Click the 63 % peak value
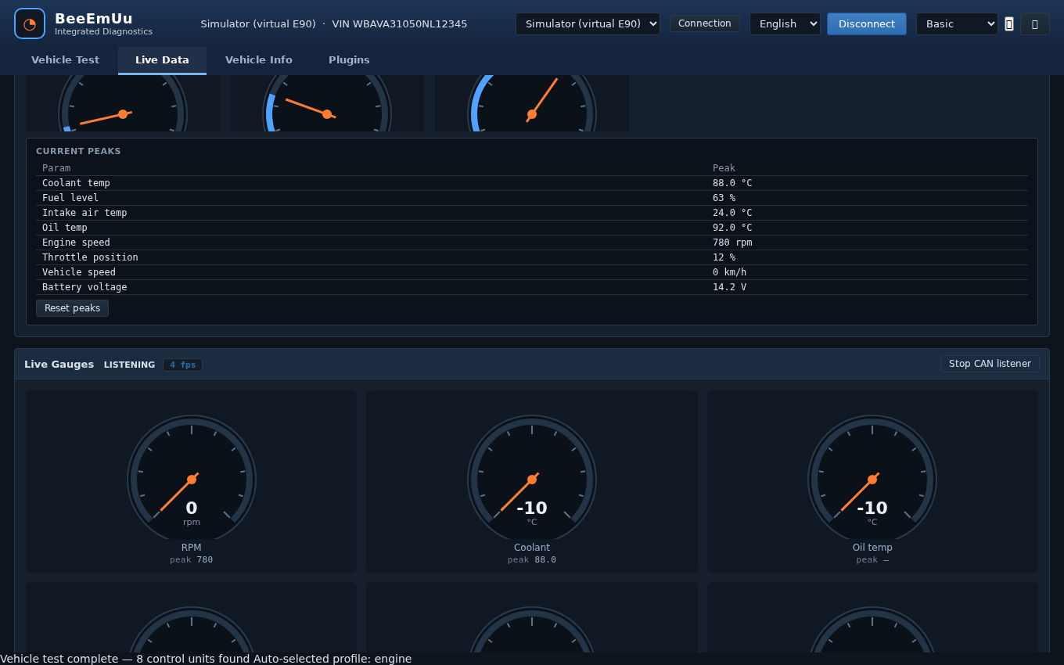 (x=724, y=198)
